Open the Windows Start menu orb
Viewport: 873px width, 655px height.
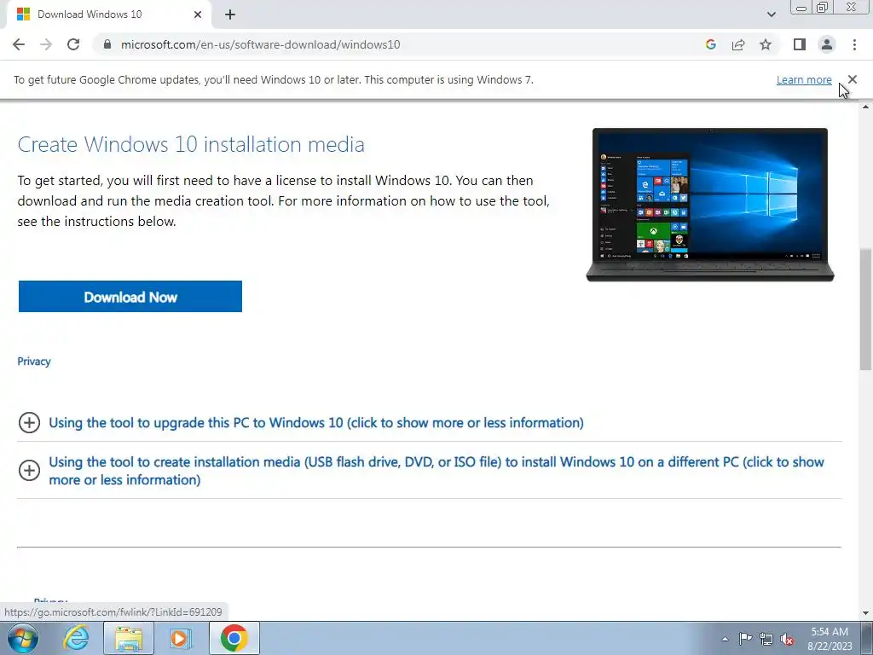(23, 638)
